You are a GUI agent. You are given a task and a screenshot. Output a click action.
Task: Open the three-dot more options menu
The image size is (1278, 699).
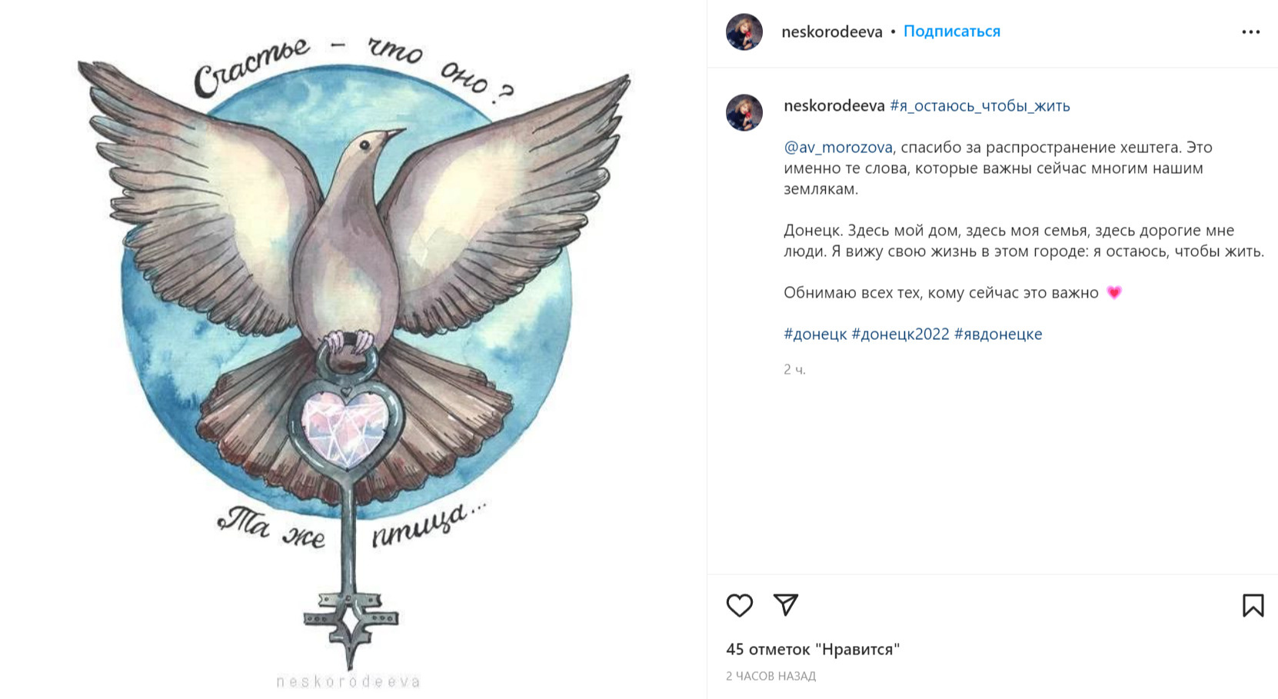tap(1251, 32)
